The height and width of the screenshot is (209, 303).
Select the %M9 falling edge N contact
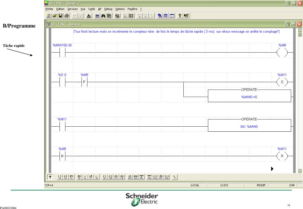[x=62, y=156]
